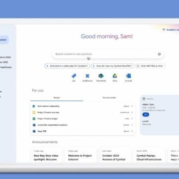Select the highlighted item in the left sidebar
The height and width of the screenshot is (179, 179).
coord(4,40)
